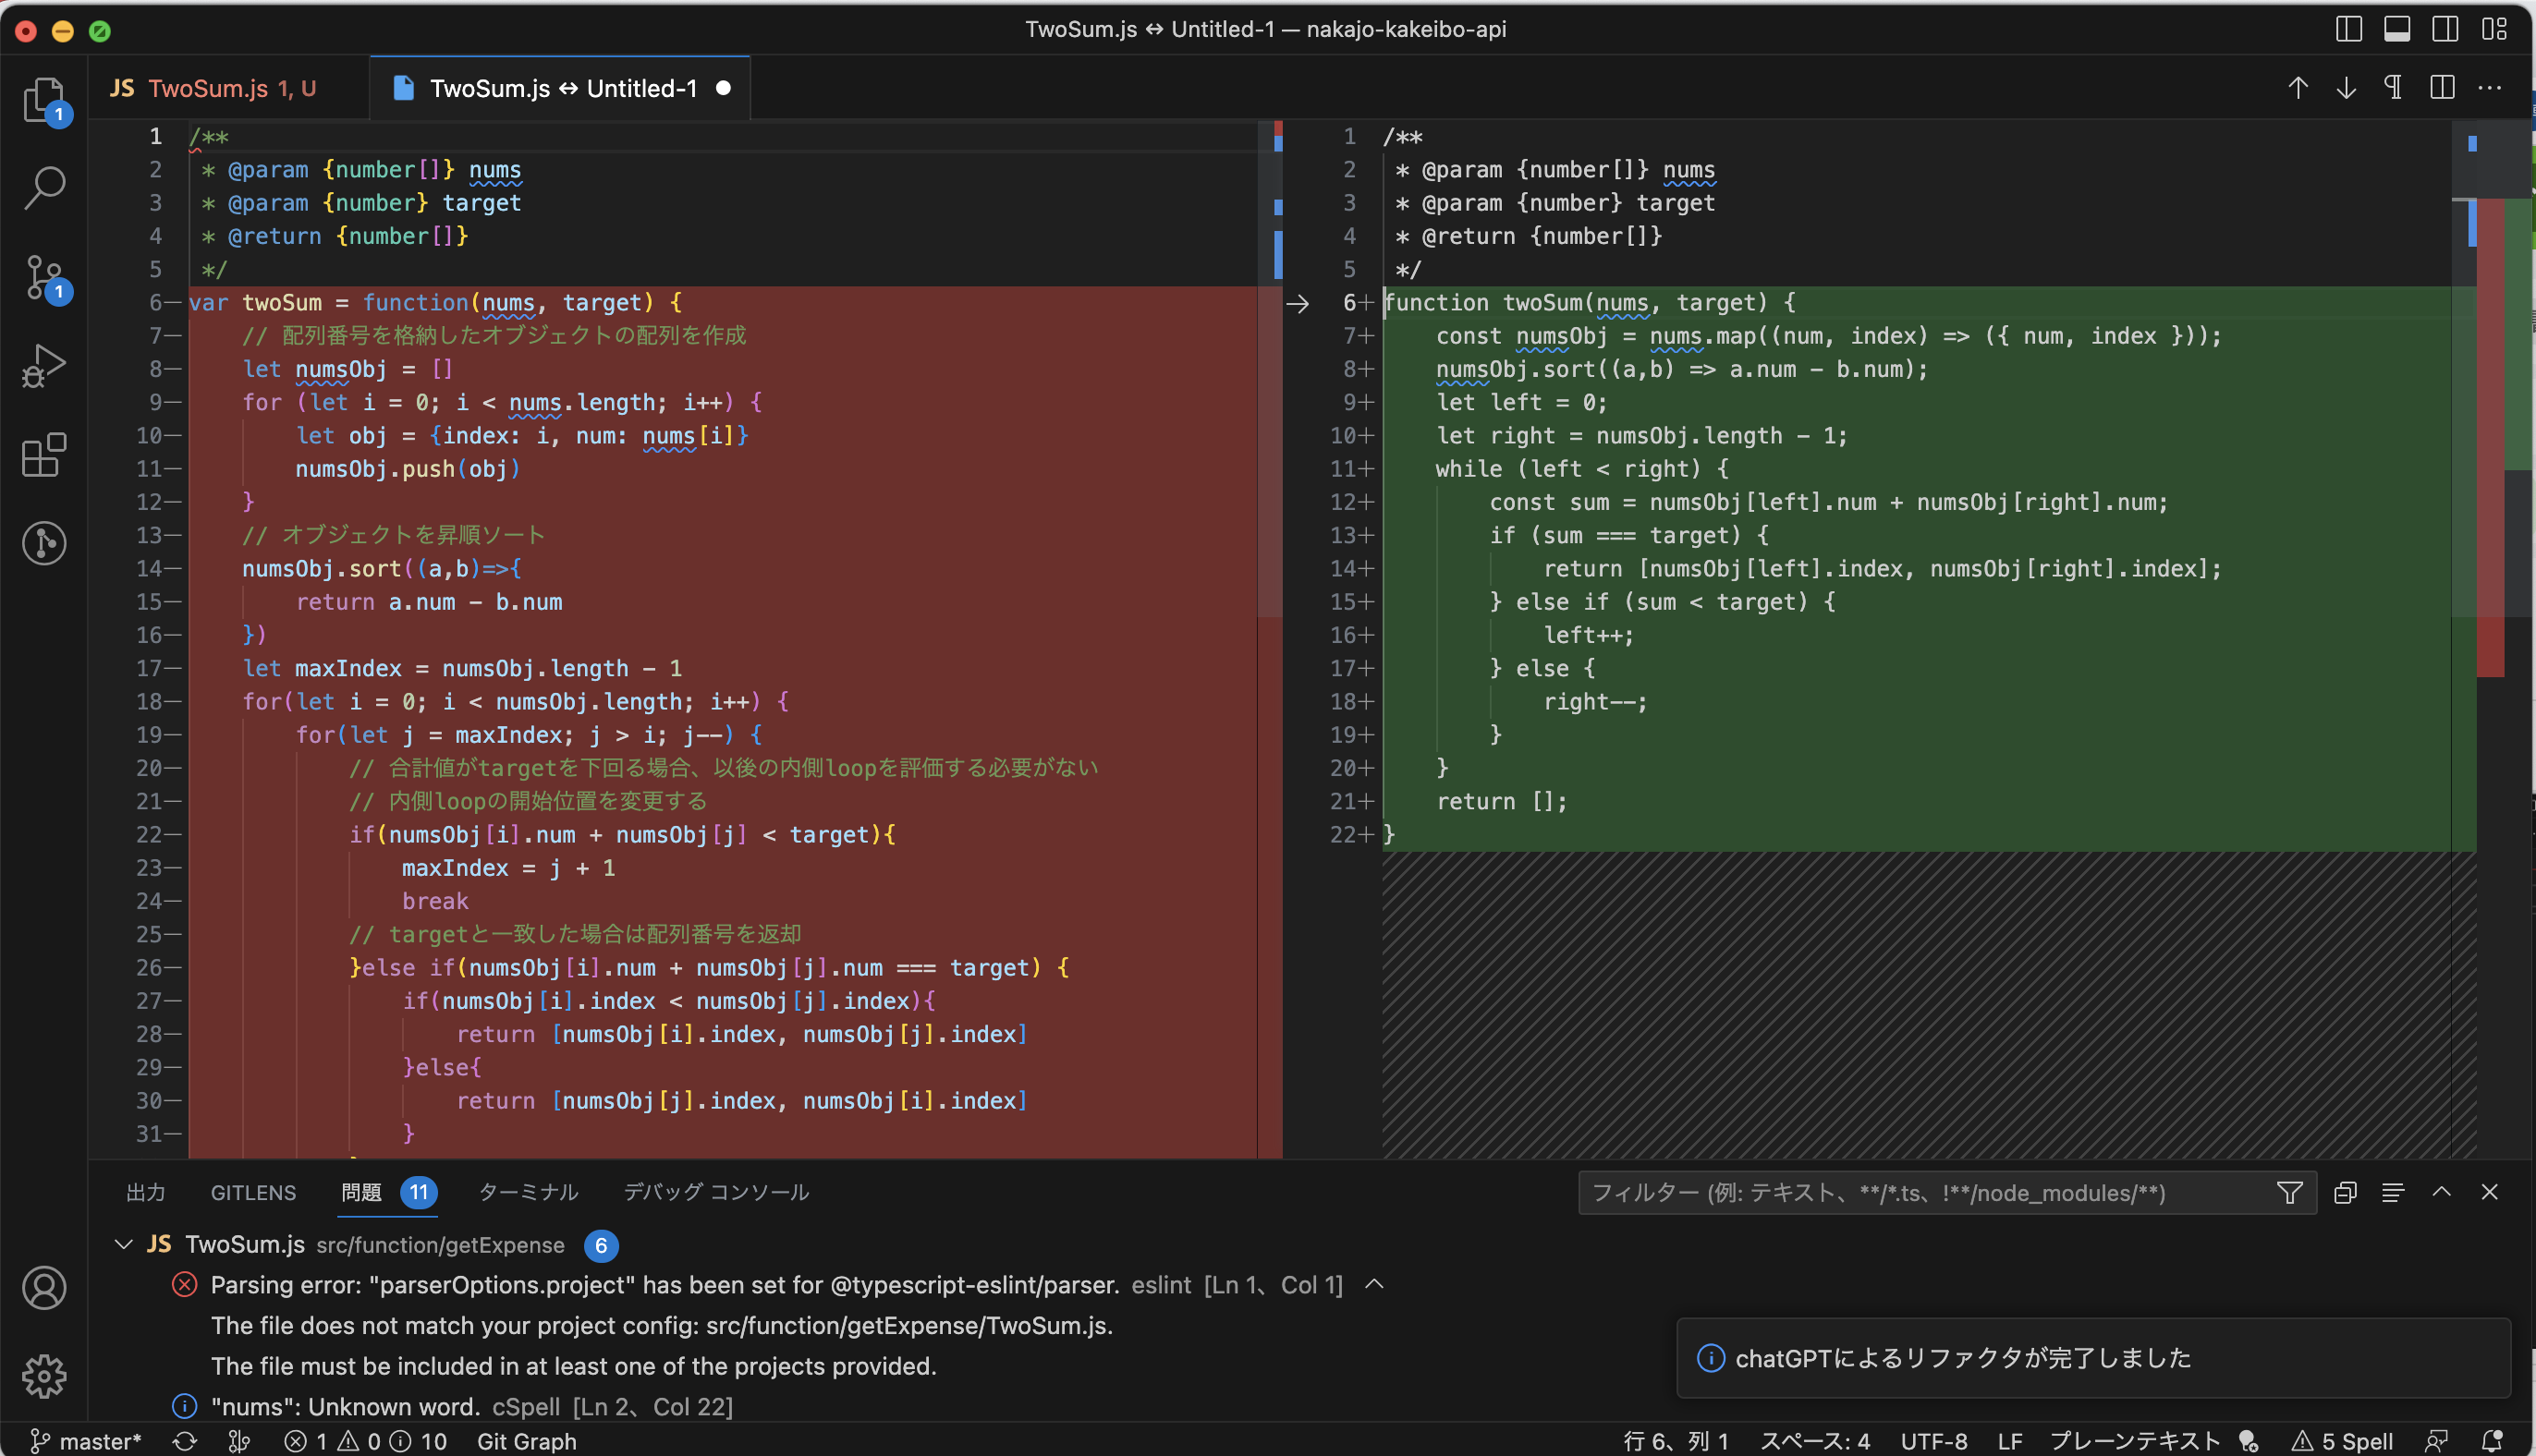Toggle the bottom panel visibility in the title bar

2397,29
